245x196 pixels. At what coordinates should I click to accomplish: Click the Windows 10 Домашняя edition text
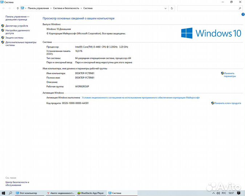point(58,29)
